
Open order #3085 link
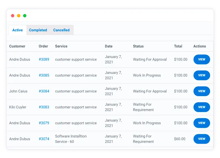pyautogui.click(x=44, y=75)
